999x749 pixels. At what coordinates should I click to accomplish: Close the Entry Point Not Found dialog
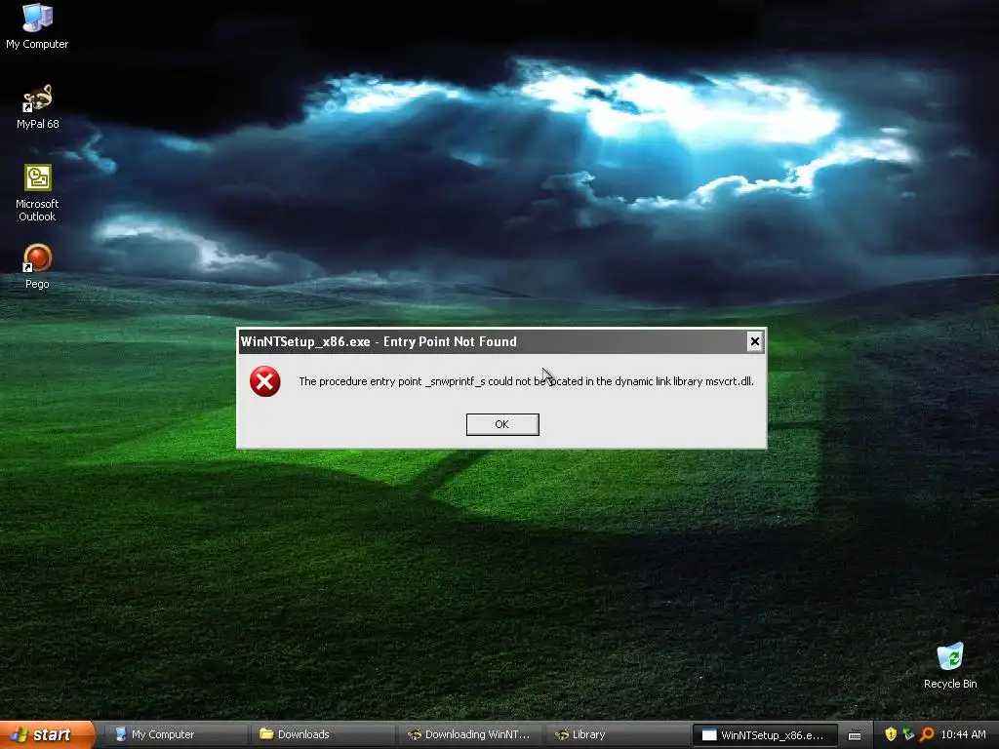[x=754, y=341]
